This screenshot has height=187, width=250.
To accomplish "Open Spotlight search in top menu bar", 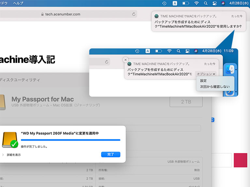I will pyautogui.click(x=206, y=3).
